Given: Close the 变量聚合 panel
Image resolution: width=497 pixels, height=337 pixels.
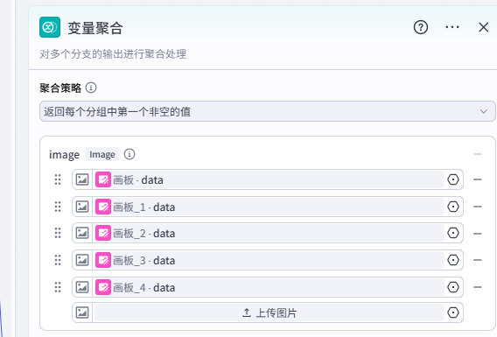Looking at the screenshot, I should [483, 27].
